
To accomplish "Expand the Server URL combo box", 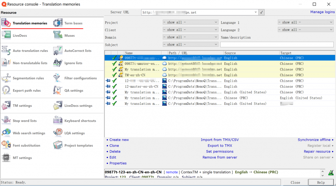I will pos(256,12).
